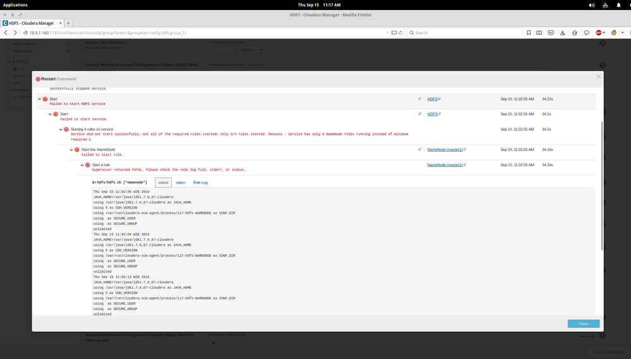631x359 pixels.
Task: Collapse the 'Start this NameNode' step
Action: click(71, 150)
